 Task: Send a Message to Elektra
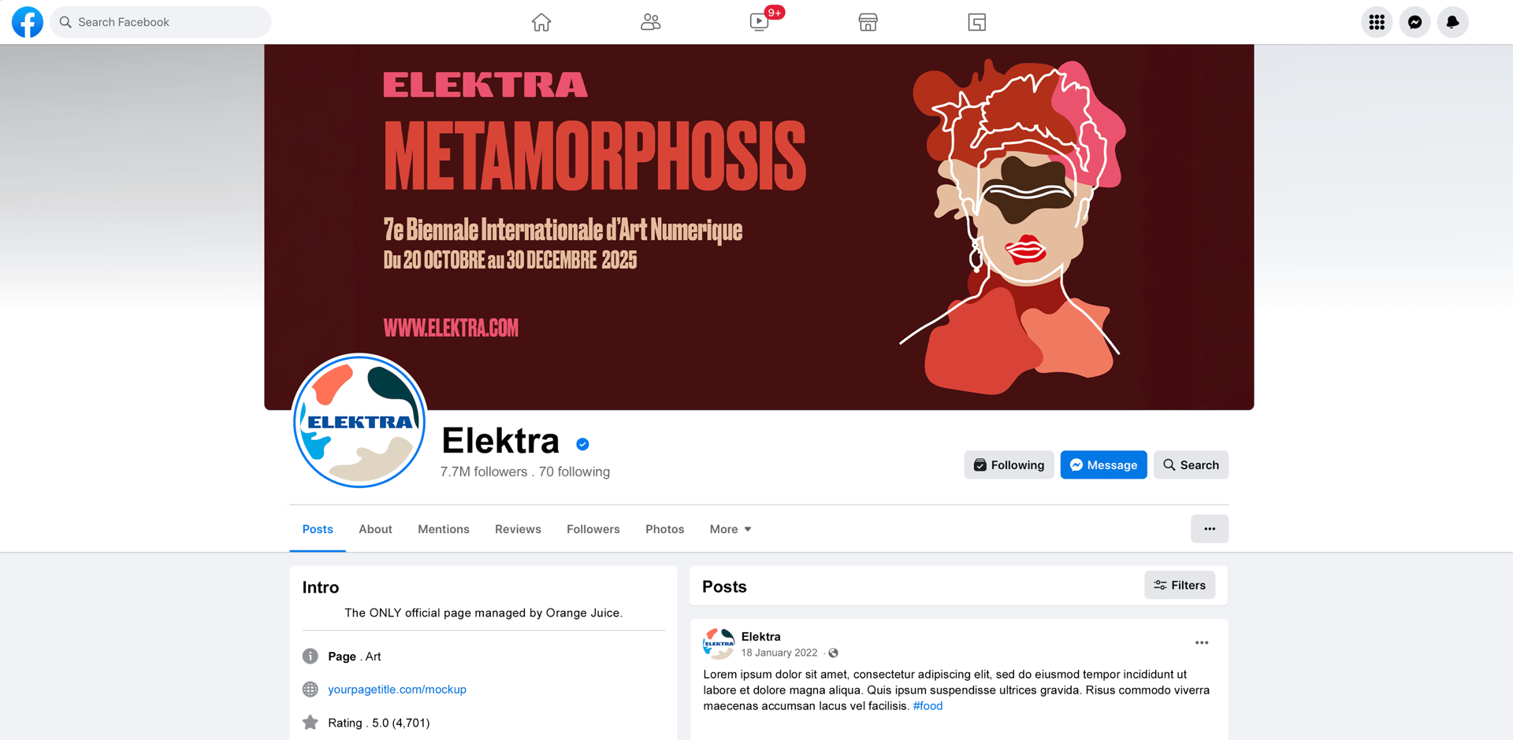[x=1103, y=465]
